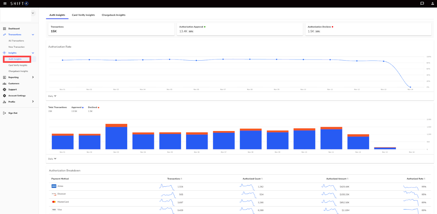
Task: Open the merchant account selector dropdown
Action: click(x=33, y=13)
